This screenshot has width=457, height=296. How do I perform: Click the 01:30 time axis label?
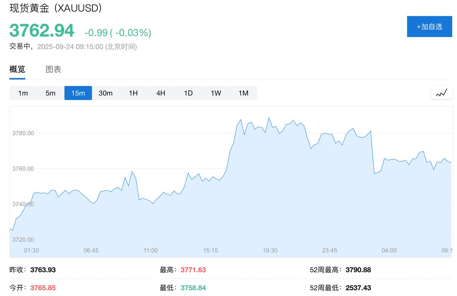31,250
